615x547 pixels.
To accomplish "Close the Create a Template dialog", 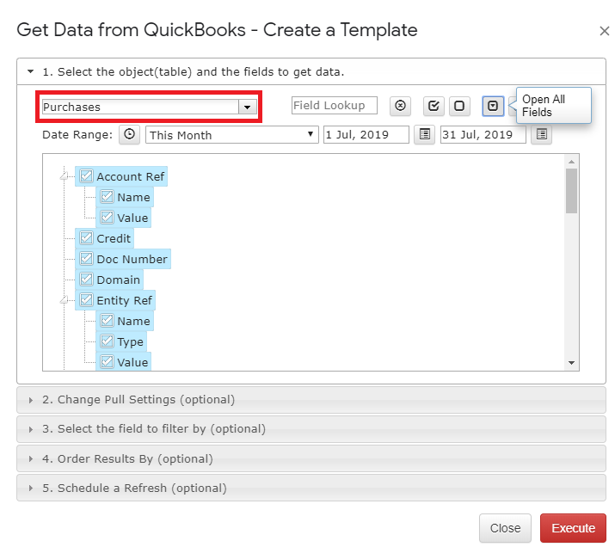I will (x=605, y=31).
